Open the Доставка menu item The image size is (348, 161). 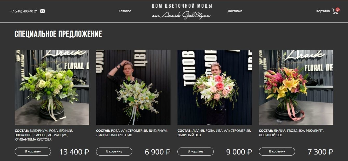click(235, 11)
